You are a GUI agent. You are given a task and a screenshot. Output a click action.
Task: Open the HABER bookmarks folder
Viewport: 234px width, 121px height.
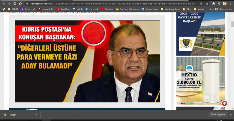point(13,9)
